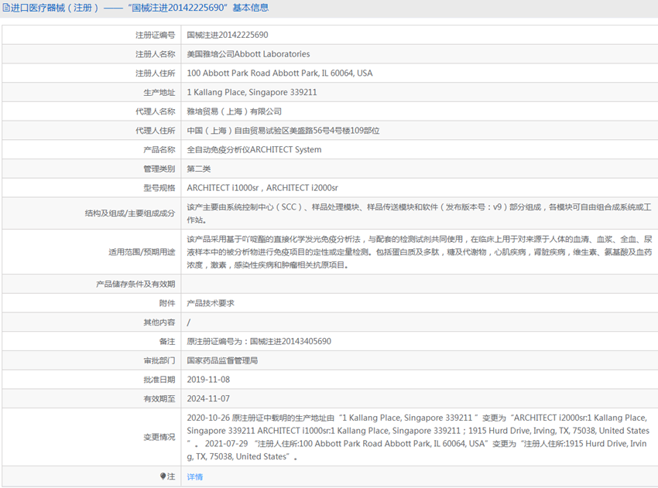The width and height of the screenshot is (658, 488).
Task: Click the 结构及组成/主要组成成分 label
Action: pyautogui.click(x=130, y=213)
